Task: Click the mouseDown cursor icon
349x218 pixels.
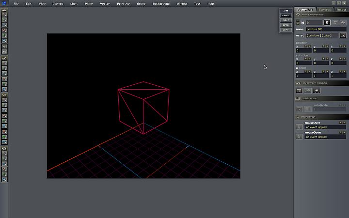Action: coord(299,137)
